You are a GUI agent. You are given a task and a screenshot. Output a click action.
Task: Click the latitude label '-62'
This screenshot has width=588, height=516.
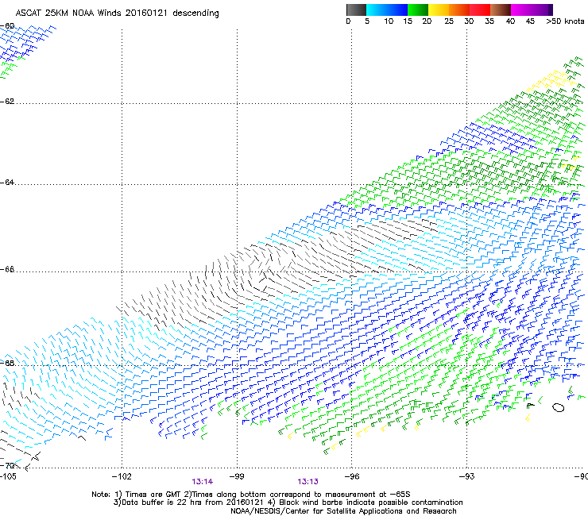click(7, 102)
